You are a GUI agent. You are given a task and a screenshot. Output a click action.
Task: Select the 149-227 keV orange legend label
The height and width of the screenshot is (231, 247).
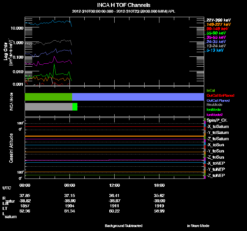pyautogui.click(x=217, y=24)
